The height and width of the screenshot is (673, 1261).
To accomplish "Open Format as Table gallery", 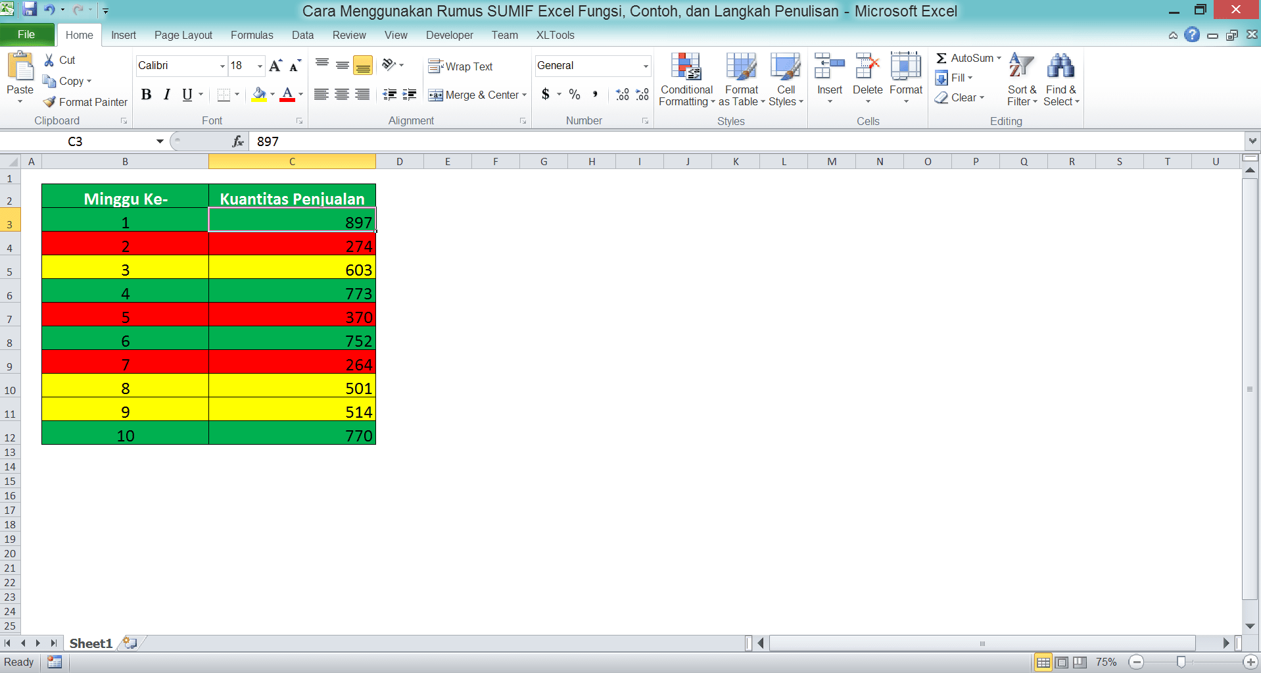I will pos(742,80).
